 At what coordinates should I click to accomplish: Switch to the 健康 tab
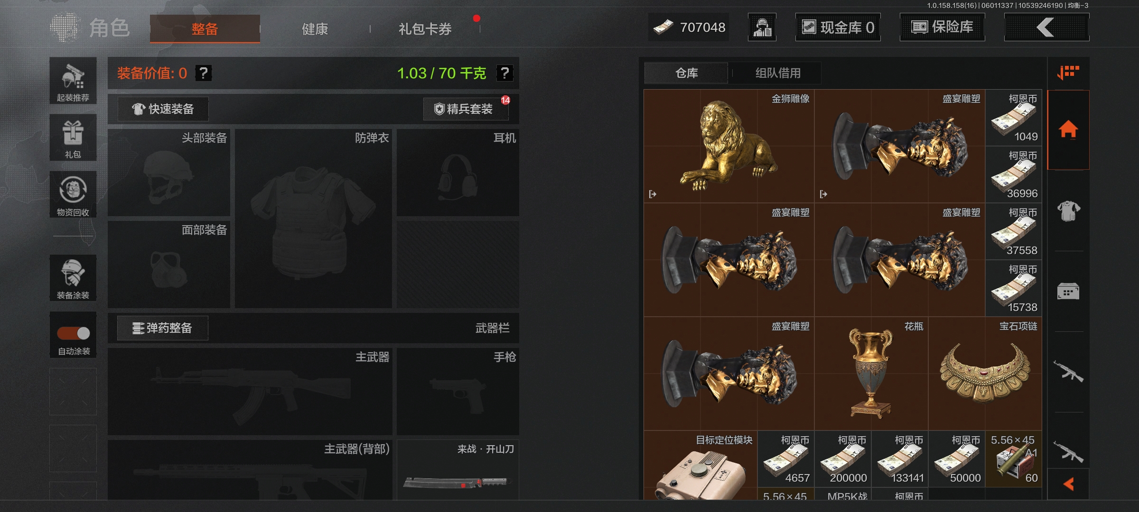tap(315, 29)
